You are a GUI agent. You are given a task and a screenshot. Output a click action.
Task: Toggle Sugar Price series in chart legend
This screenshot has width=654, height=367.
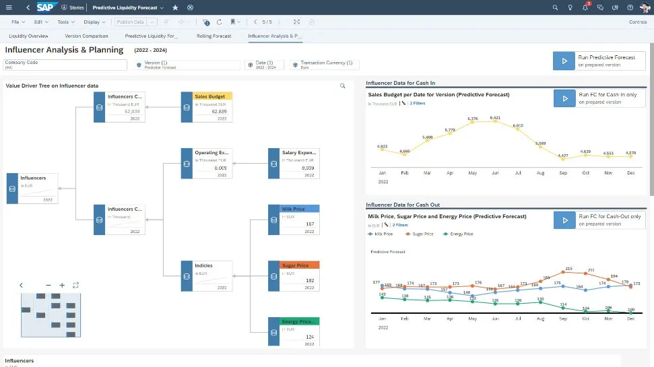tap(420, 234)
